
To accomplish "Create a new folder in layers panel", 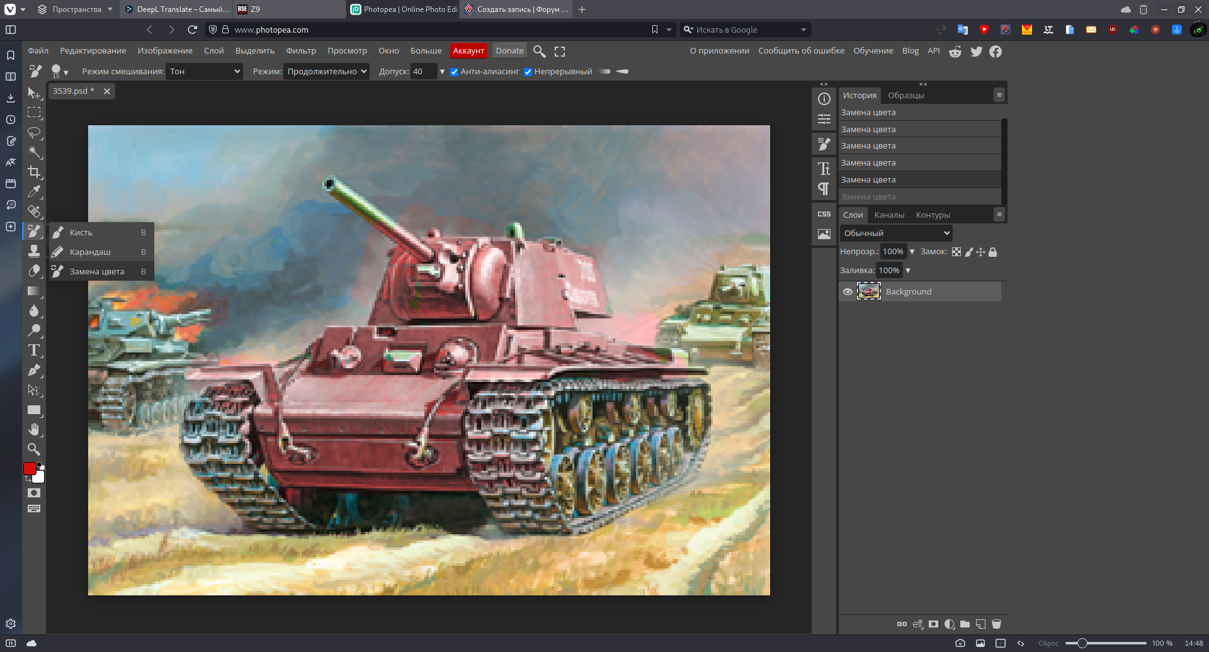I will tap(965, 624).
